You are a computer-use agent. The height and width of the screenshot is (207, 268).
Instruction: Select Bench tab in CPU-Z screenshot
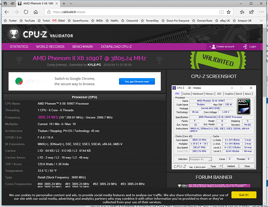[239, 94]
